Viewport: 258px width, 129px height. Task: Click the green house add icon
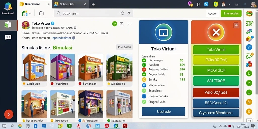(25, 13)
